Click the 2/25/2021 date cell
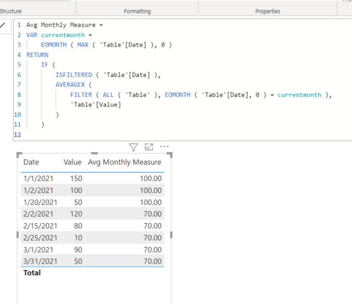Screen dimensions: 352x304 tap(40, 238)
